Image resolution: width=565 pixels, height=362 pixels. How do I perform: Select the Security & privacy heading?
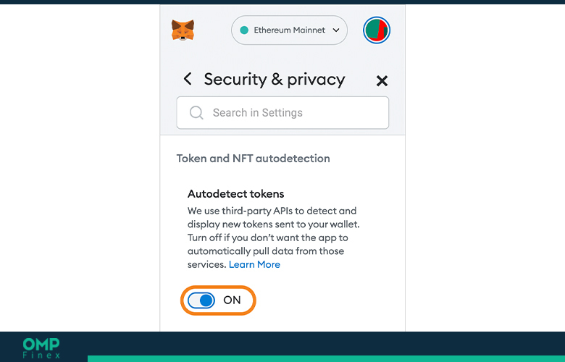coord(275,79)
